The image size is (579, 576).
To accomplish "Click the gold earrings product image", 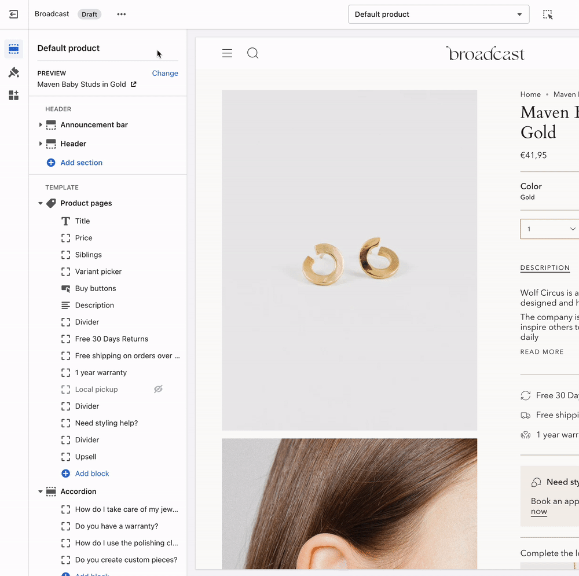I will [x=349, y=260].
